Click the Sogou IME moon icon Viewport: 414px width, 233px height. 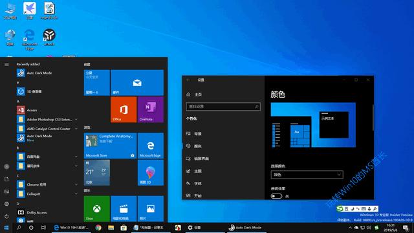353,208
